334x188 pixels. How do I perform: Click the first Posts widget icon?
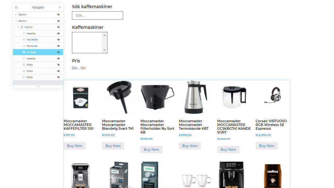point(24,65)
